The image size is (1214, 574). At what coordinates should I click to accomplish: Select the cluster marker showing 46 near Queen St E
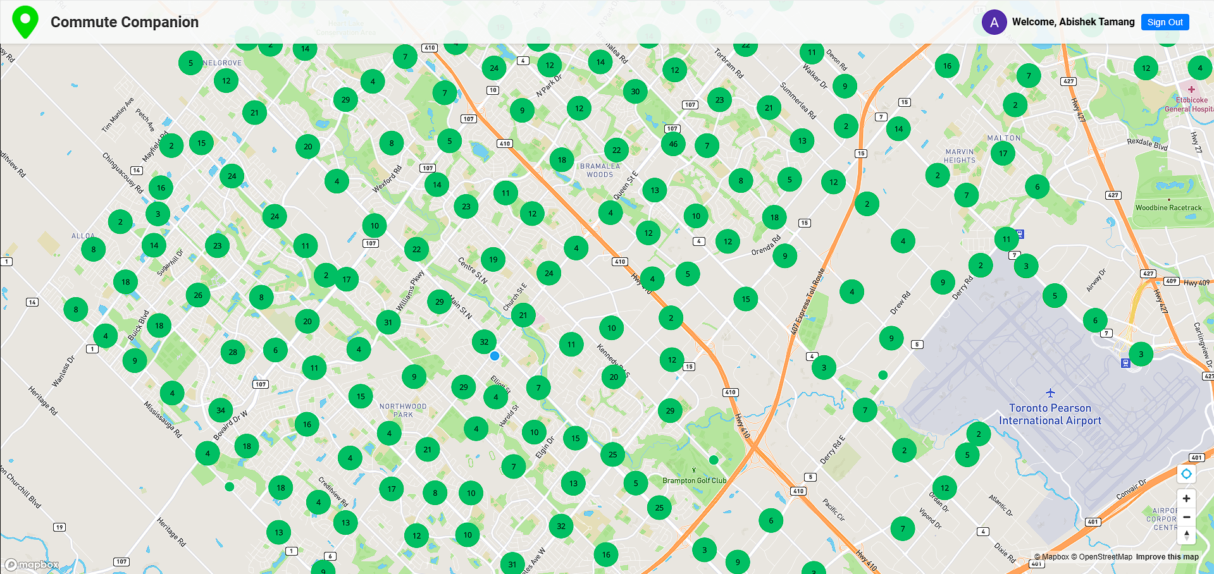(673, 144)
